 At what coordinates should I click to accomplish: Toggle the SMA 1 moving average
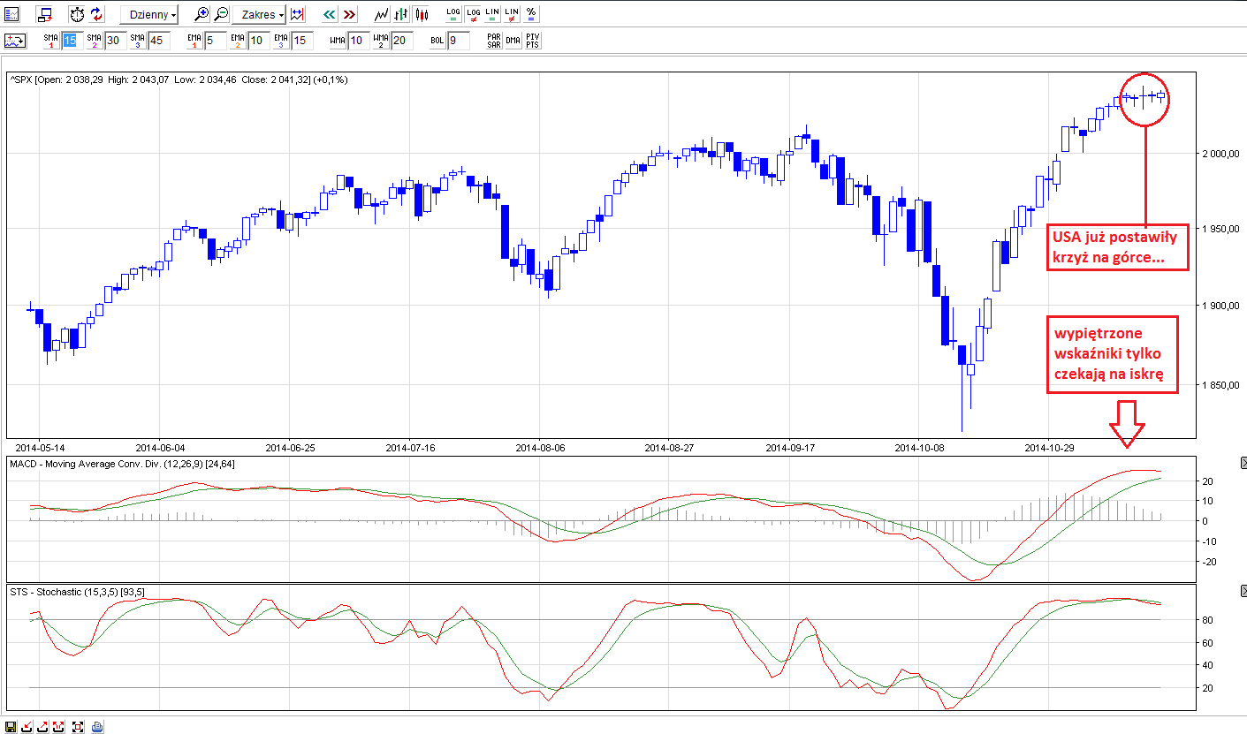50,40
